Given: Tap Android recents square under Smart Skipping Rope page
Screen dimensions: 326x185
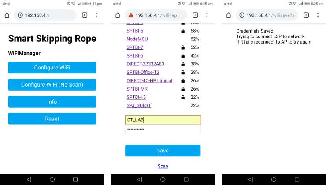Looking at the screenshot, I should pos(75,179).
